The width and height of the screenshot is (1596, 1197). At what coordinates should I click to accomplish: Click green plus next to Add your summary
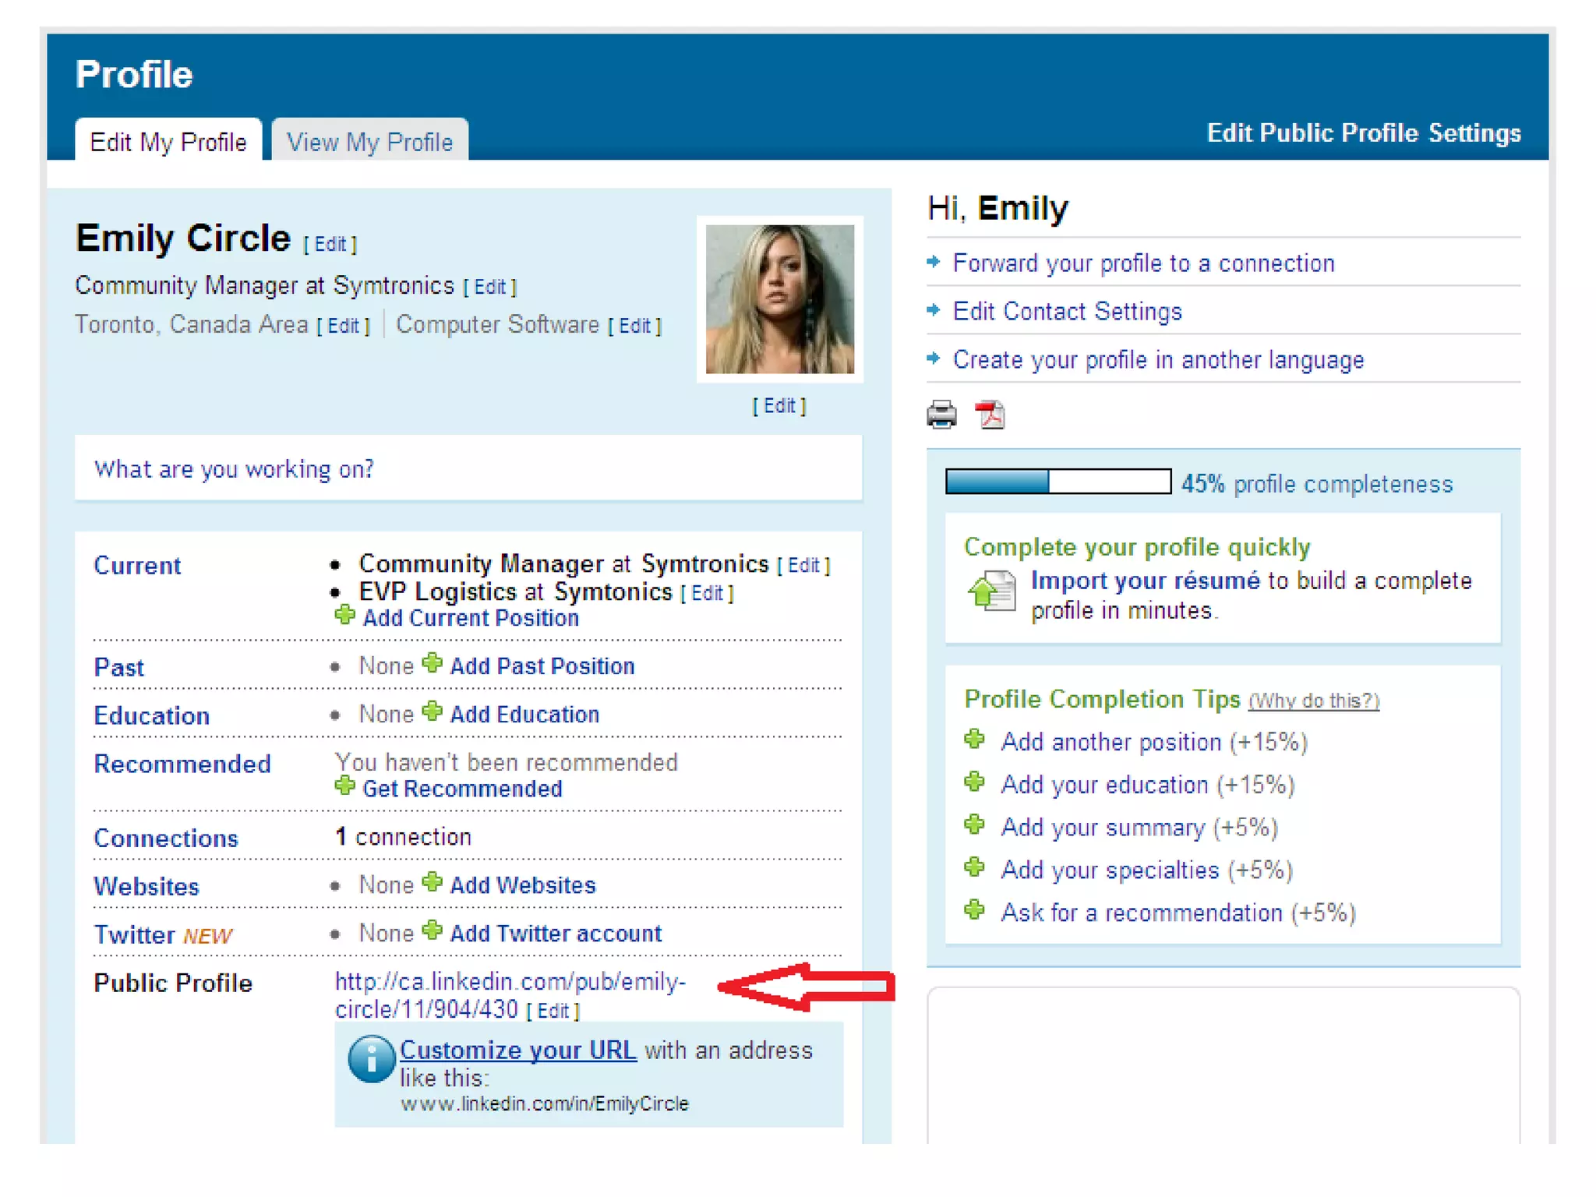[975, 824]
